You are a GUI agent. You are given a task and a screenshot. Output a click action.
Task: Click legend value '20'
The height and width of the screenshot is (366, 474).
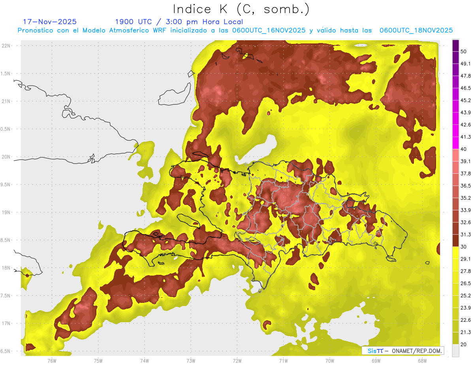464,344
